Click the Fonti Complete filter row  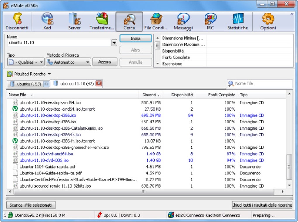click(x=226, y=57)
